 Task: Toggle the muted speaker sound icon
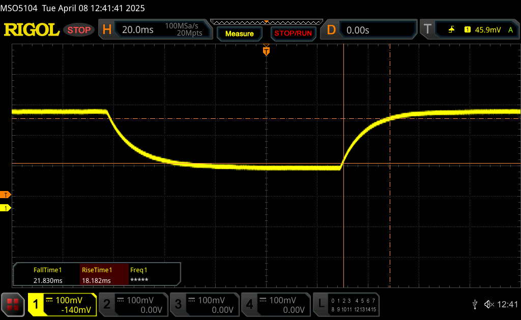488,304
